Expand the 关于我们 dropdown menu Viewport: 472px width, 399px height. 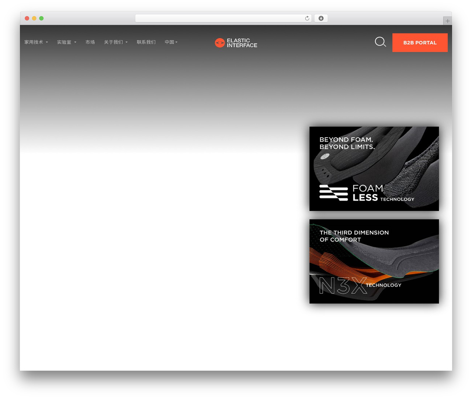click(116, 42)
